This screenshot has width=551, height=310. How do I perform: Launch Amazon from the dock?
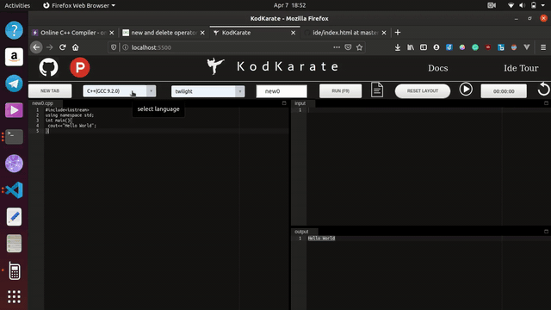(x=14, y=57)
